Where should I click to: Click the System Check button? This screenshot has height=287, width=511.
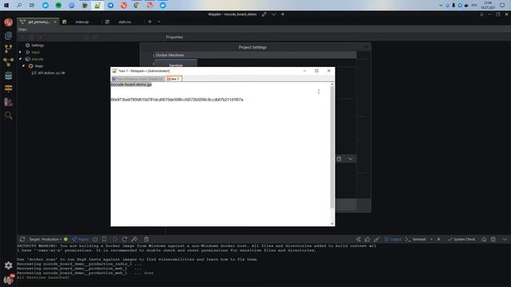(461, 239)
